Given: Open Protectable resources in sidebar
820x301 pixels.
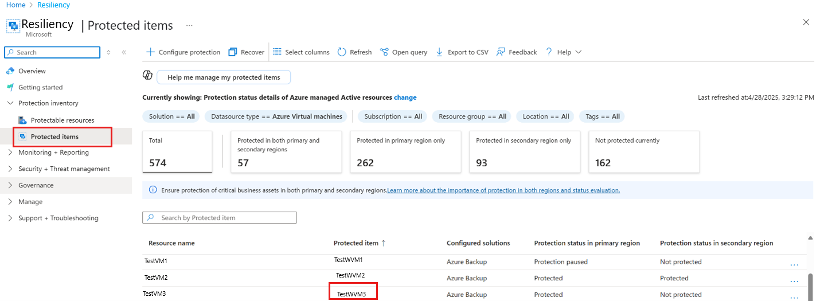Looking at the screenshot, I should click(x=62, y=120).
